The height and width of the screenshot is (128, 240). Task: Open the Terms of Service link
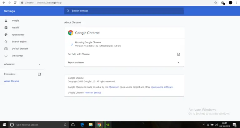tap(92, 93)
